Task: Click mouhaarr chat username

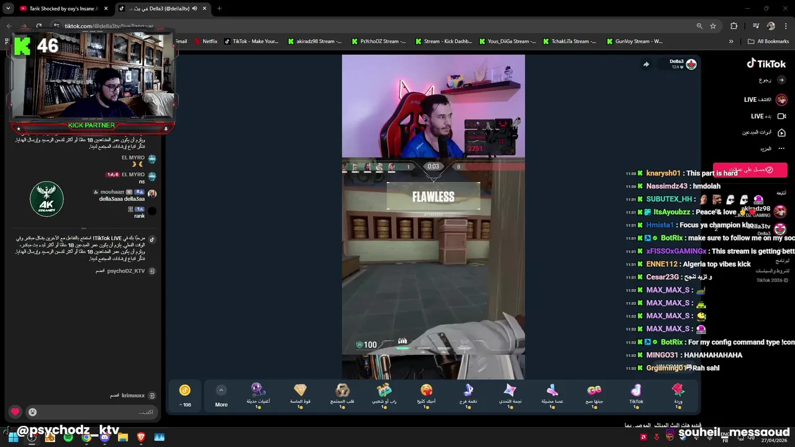Action: pos(112,192)
